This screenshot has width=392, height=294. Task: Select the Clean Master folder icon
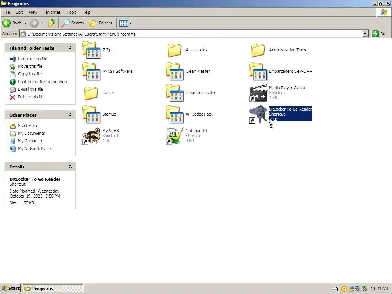click(x=175, y=72)
